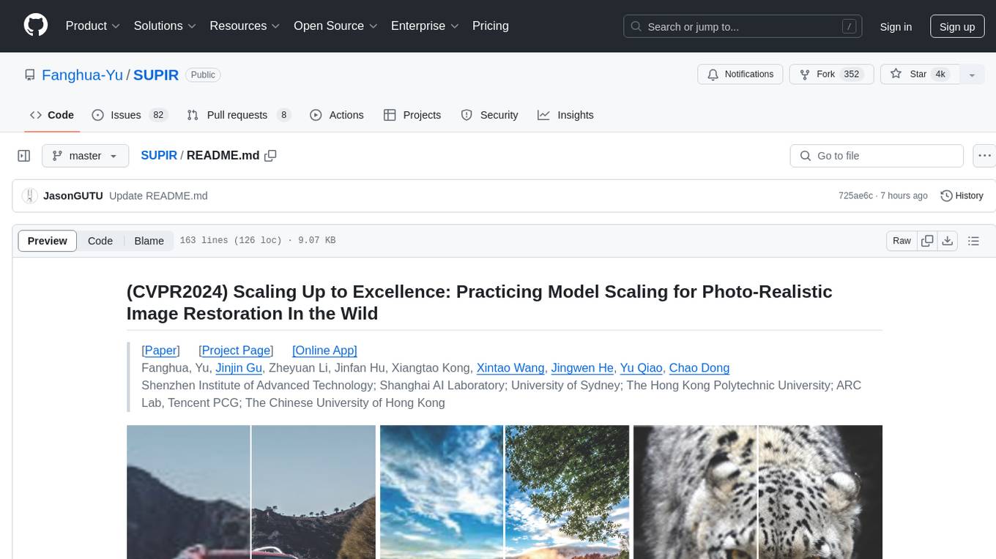View the file History
996x559 pixels.
(x=962, y=195)
